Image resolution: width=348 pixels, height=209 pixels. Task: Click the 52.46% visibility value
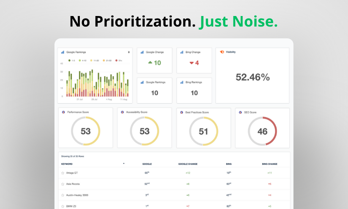tap(253, 77)
